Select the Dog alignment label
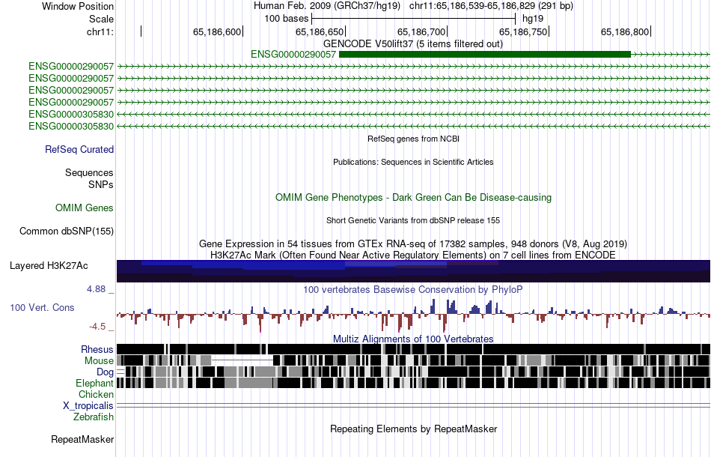Screen dimensions: 711x457 click(x=106, y=372)
